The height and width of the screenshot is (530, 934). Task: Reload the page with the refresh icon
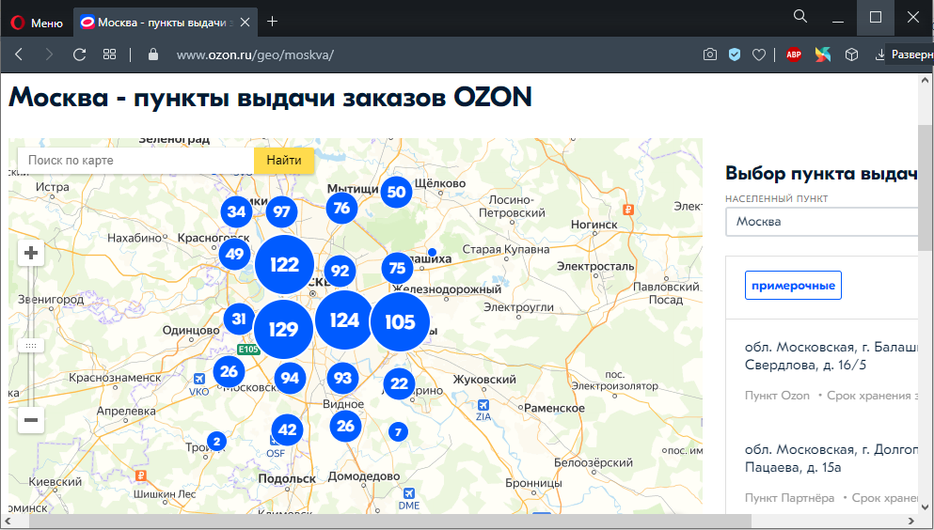pos(80,55)
